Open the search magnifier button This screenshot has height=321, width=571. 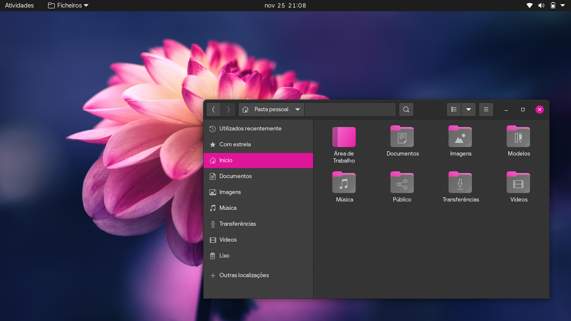[406, 110]
